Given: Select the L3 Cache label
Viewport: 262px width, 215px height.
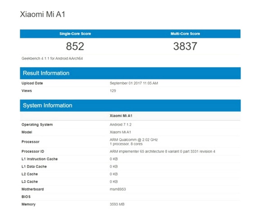Looking at the screenshot, I should point(29,181).
